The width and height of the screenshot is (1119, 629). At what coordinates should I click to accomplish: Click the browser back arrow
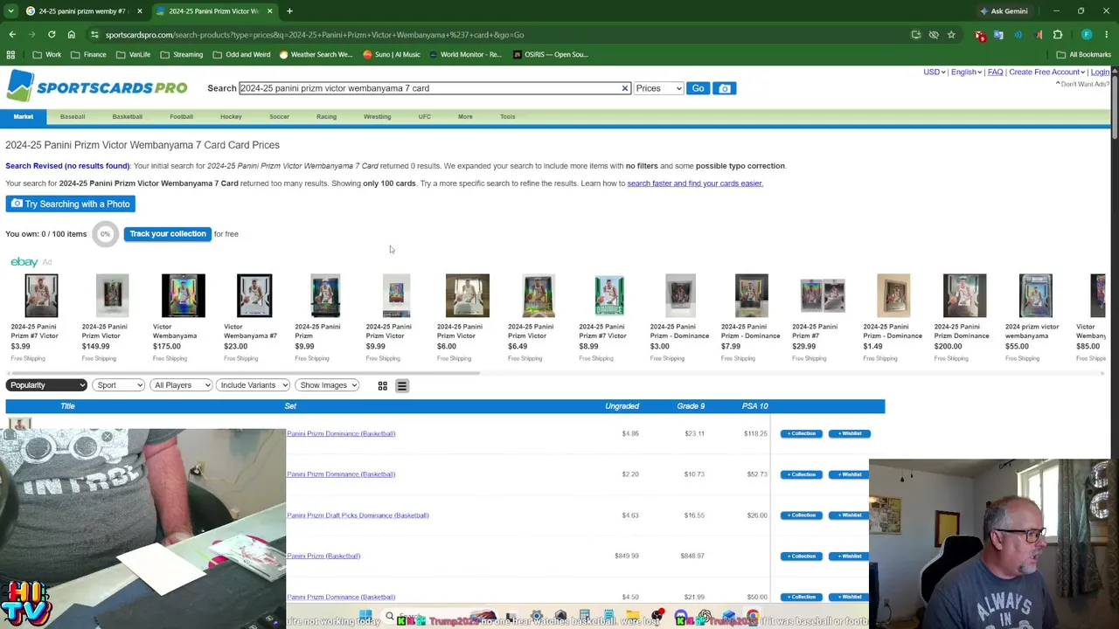coord(12,35)
